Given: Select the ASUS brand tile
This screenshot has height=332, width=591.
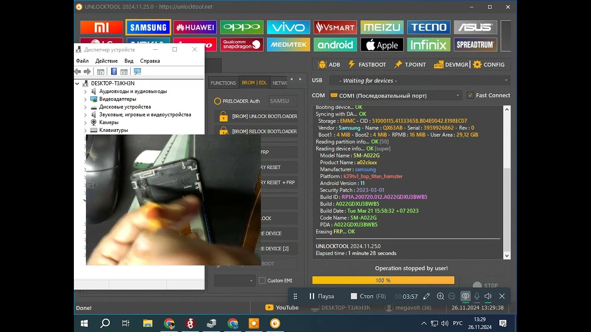Looking at the screenshot, I should click(475, 27).
